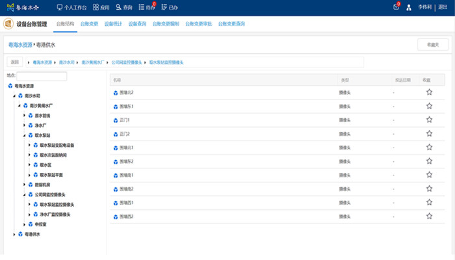
Task: Open the 台账变更审批 tab
Action: click(198, 23)
